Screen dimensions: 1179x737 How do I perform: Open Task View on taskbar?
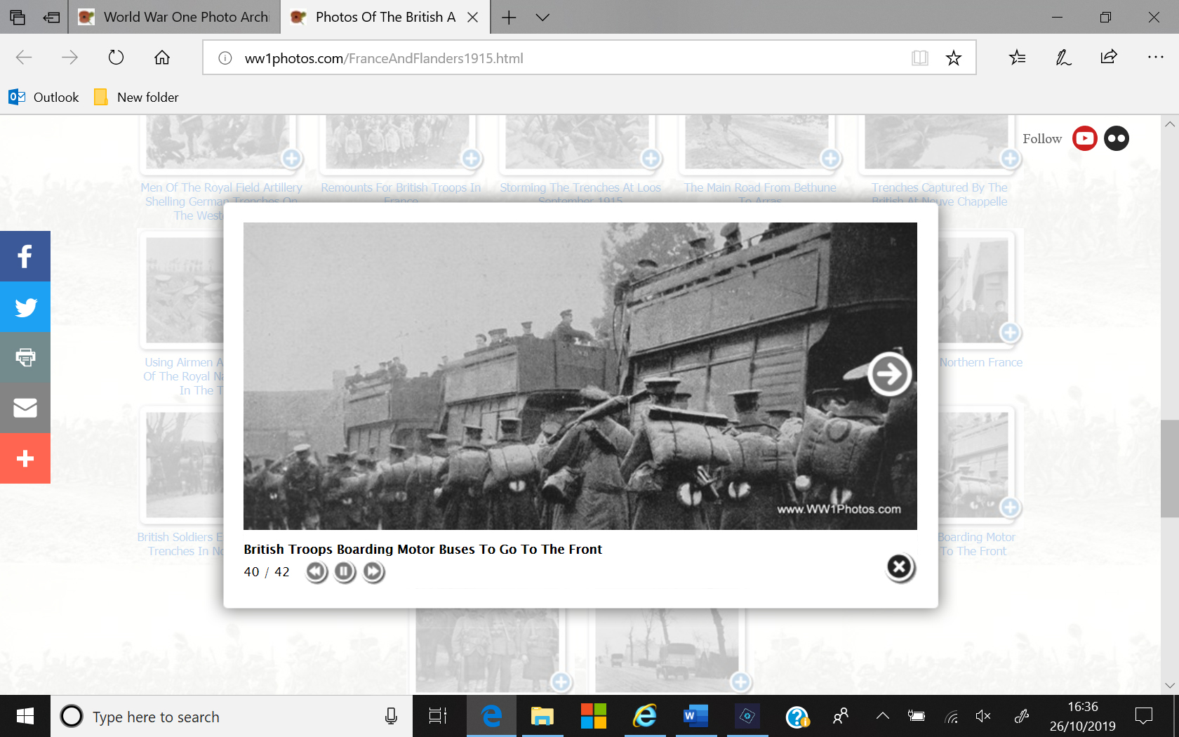coord(437,717)
